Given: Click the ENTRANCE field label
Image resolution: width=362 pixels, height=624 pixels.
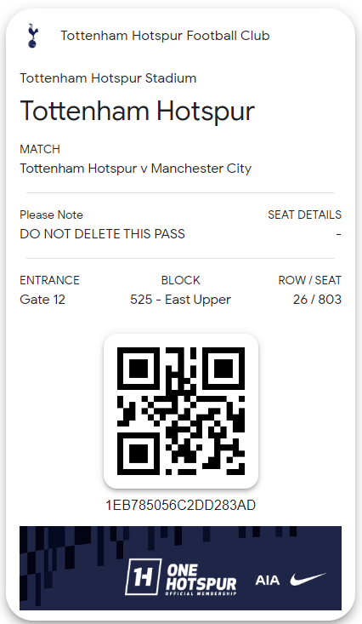Looking at the screenshot, I should pyautogui.click(x=49, y=280).
